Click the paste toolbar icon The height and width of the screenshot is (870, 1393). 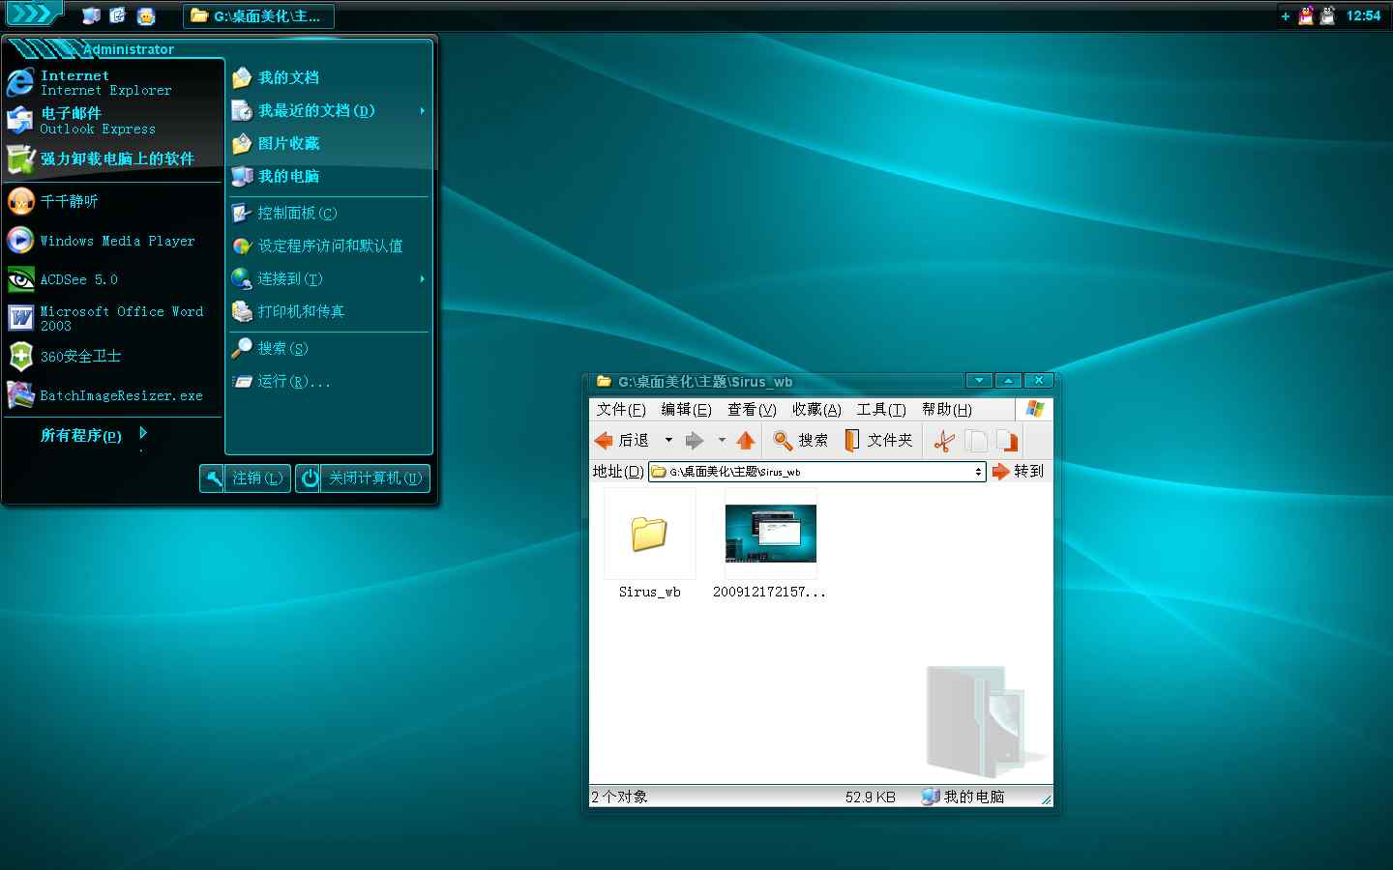pos(1007,441)
